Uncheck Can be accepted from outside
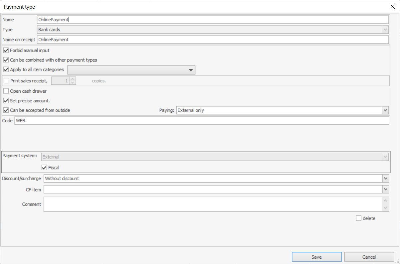Image resolution: width=400 pixels, height=264 pixels. 6,110
